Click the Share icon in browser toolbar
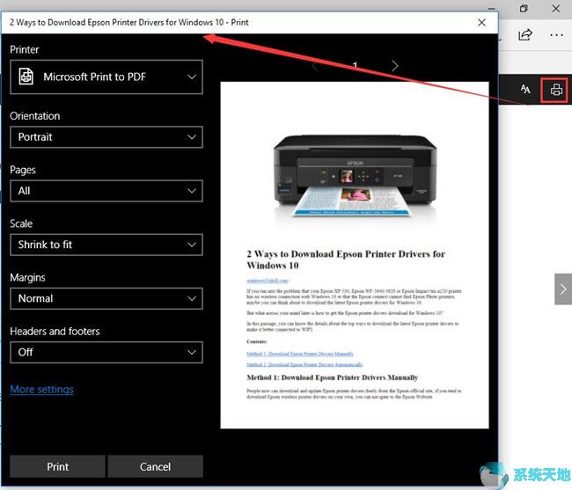The image size is (572, 490). point(525,35)
